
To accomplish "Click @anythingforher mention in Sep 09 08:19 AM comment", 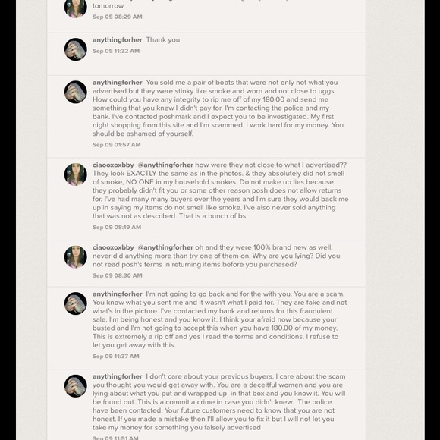I will click(165, 165).
